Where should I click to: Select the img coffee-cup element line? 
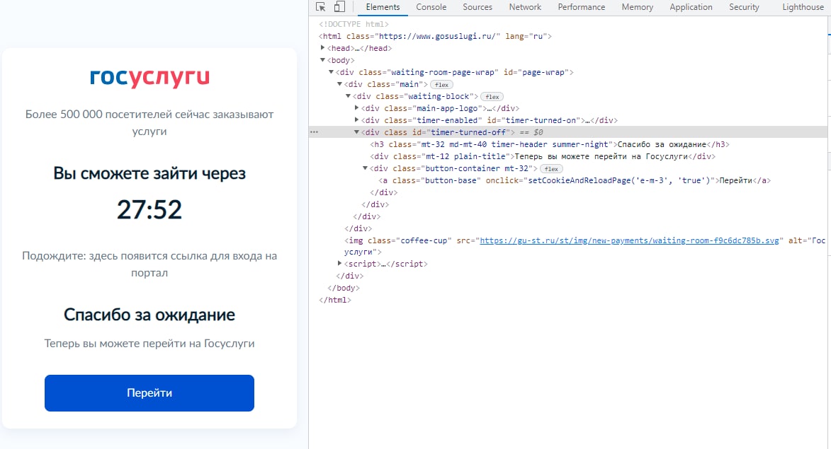(584, 246)
